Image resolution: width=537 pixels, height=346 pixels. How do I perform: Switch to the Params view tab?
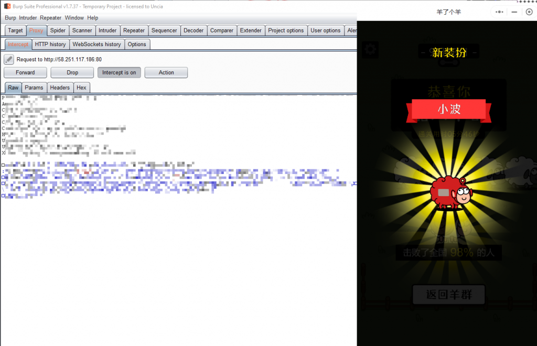point(34,88)
